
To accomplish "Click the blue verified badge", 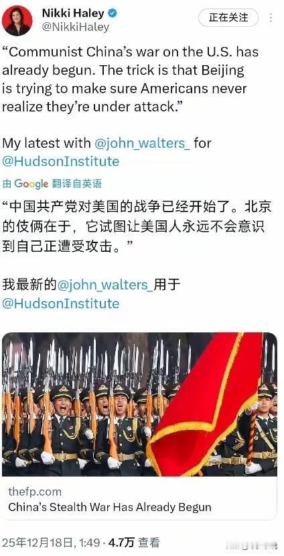I will click(x=113, y=13).
